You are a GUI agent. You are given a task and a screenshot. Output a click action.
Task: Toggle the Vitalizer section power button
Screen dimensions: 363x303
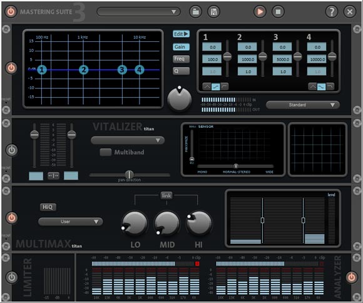pos(11,150)
